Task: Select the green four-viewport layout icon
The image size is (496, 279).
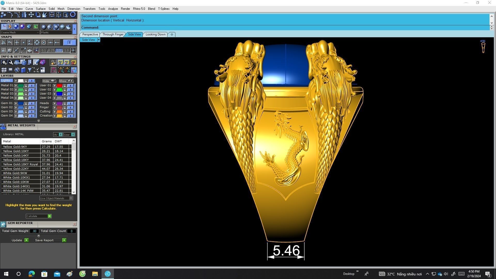Action: pyautogui.click(x=36, y=27)
